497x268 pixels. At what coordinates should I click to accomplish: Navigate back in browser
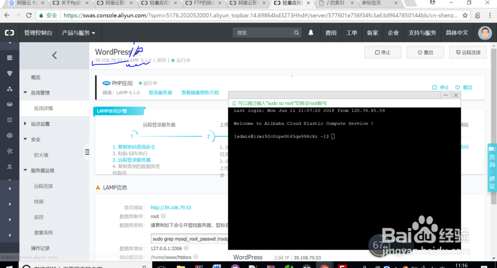(x=7, y=15)
